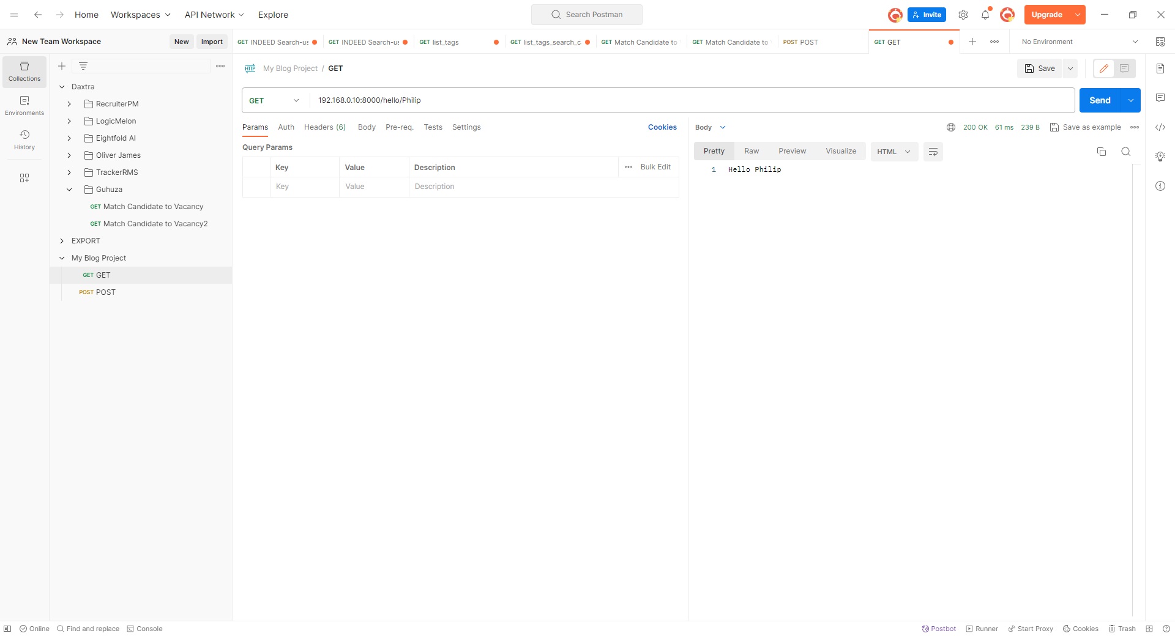Toggle the sidebar from status bar
1175x636 pixels.
pos(7,629)
